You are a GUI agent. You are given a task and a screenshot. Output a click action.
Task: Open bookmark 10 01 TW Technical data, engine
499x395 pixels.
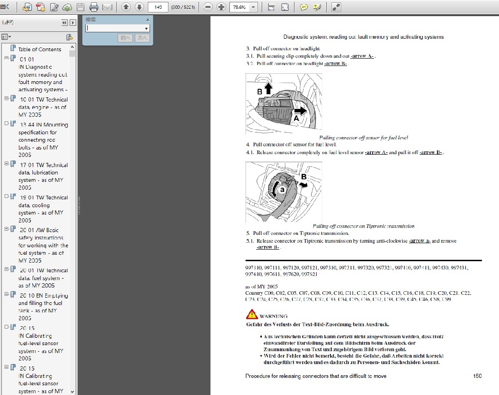pyautogui.click(x=43, y=107)
